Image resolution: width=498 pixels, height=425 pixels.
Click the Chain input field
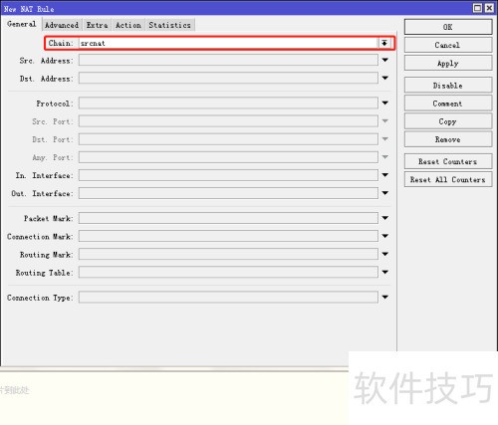click(228, 43)
